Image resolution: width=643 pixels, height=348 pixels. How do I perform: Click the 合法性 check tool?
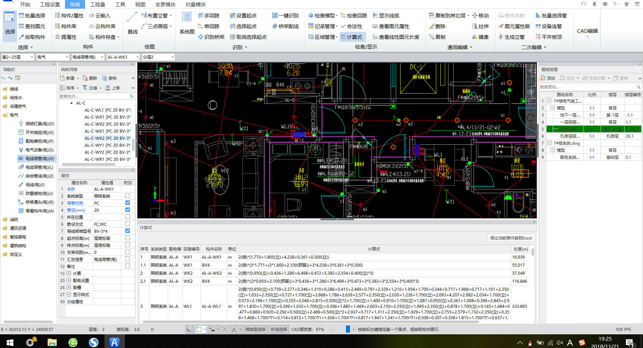[x=351, y=26]
